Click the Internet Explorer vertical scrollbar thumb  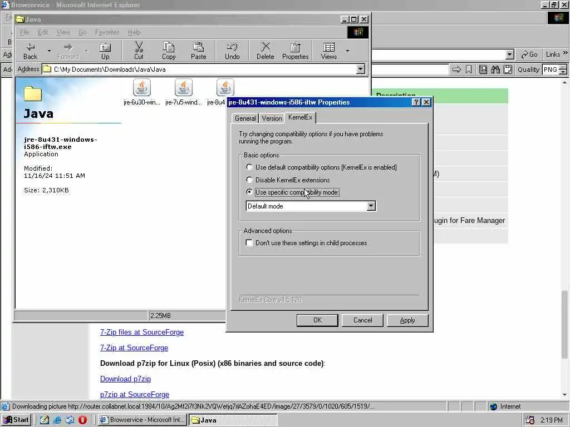click(564, 324)
